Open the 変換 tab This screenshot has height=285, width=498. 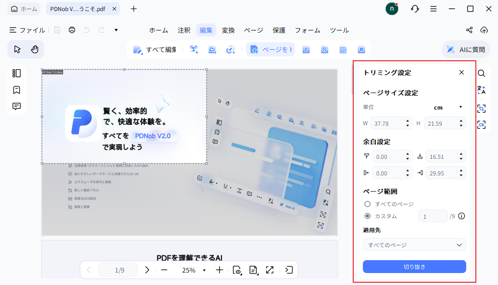(228, 30)
